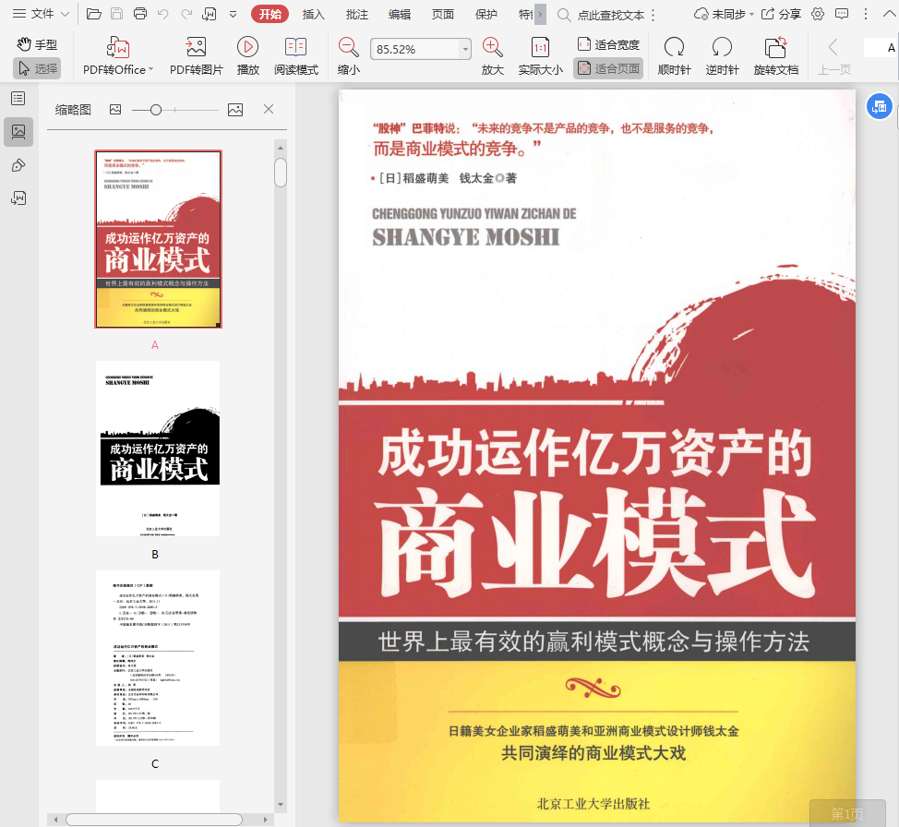Open the more options vertical dots
899x827 pixels.
pos(866,14)
